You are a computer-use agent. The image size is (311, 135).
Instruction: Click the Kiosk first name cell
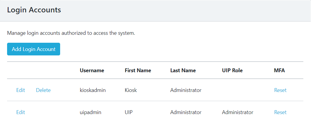pos(131,90)
